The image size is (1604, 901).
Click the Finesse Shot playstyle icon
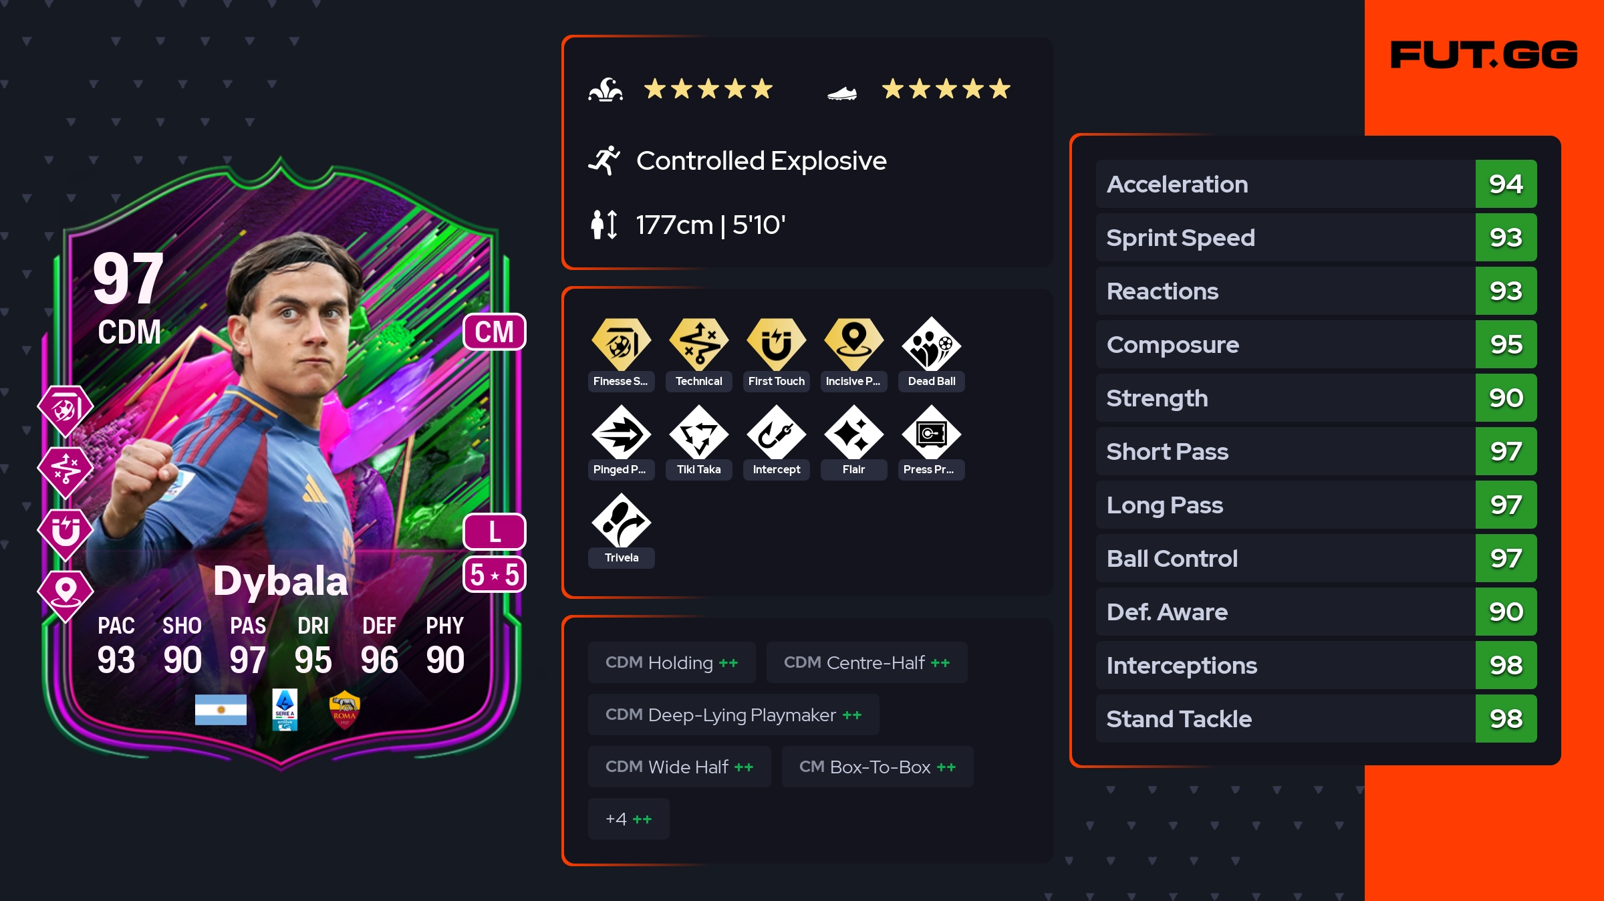(x=621, y=344)
